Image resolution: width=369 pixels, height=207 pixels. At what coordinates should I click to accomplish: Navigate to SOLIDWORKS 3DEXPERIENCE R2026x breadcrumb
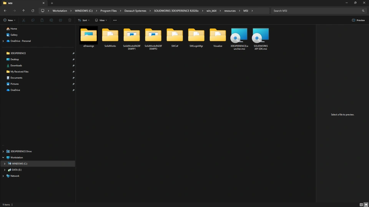click(176, 11)
